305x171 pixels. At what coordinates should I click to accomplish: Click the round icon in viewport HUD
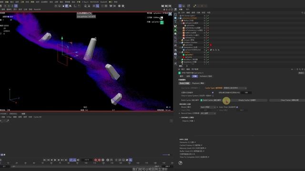pos(161,18)
